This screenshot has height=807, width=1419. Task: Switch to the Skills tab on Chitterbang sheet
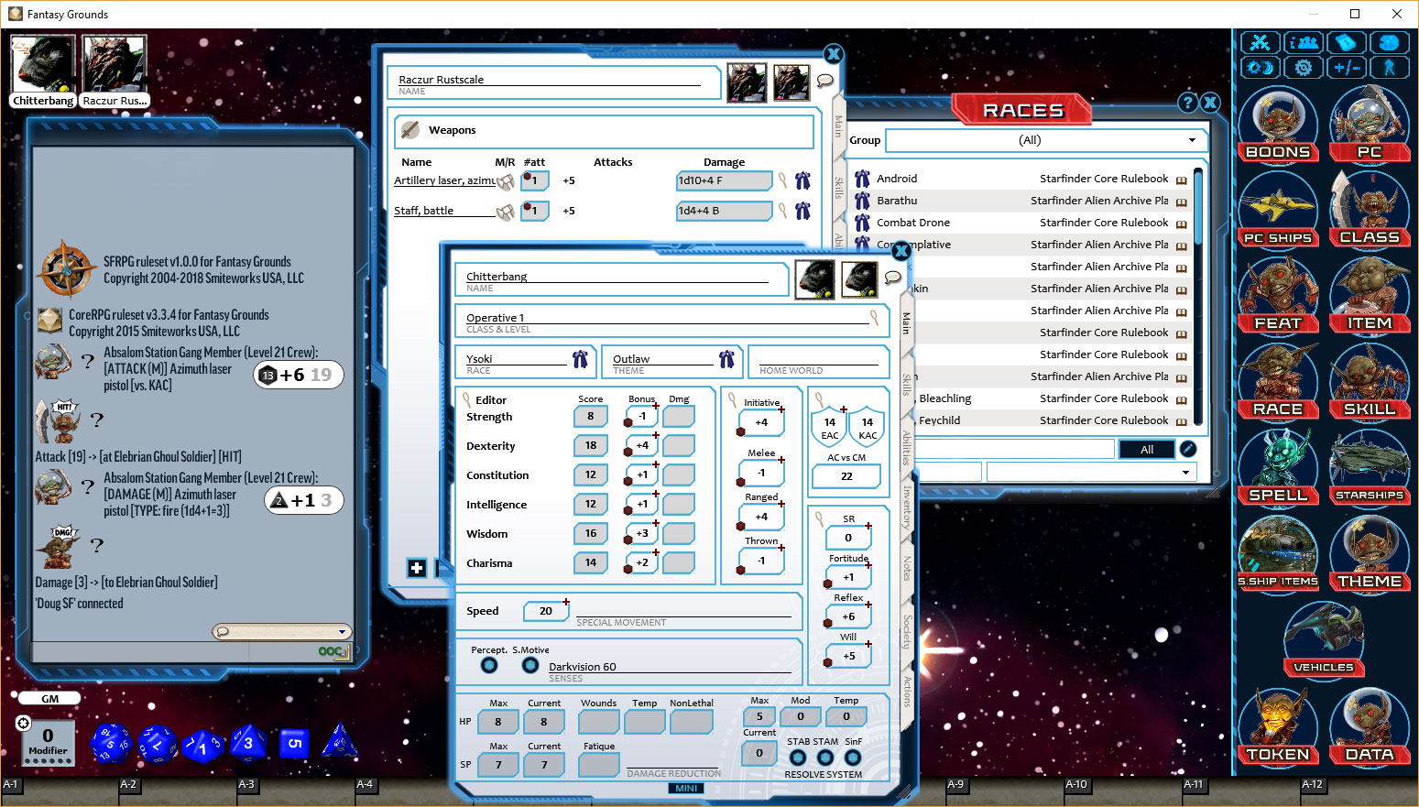coord(906,384)
